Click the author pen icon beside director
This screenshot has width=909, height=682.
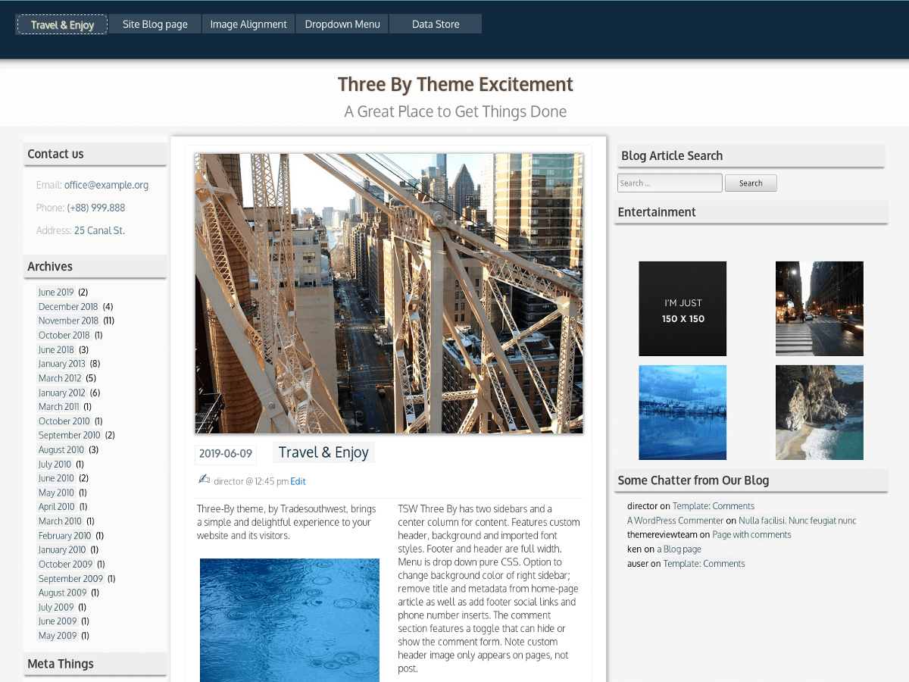(x=204, y=479)
